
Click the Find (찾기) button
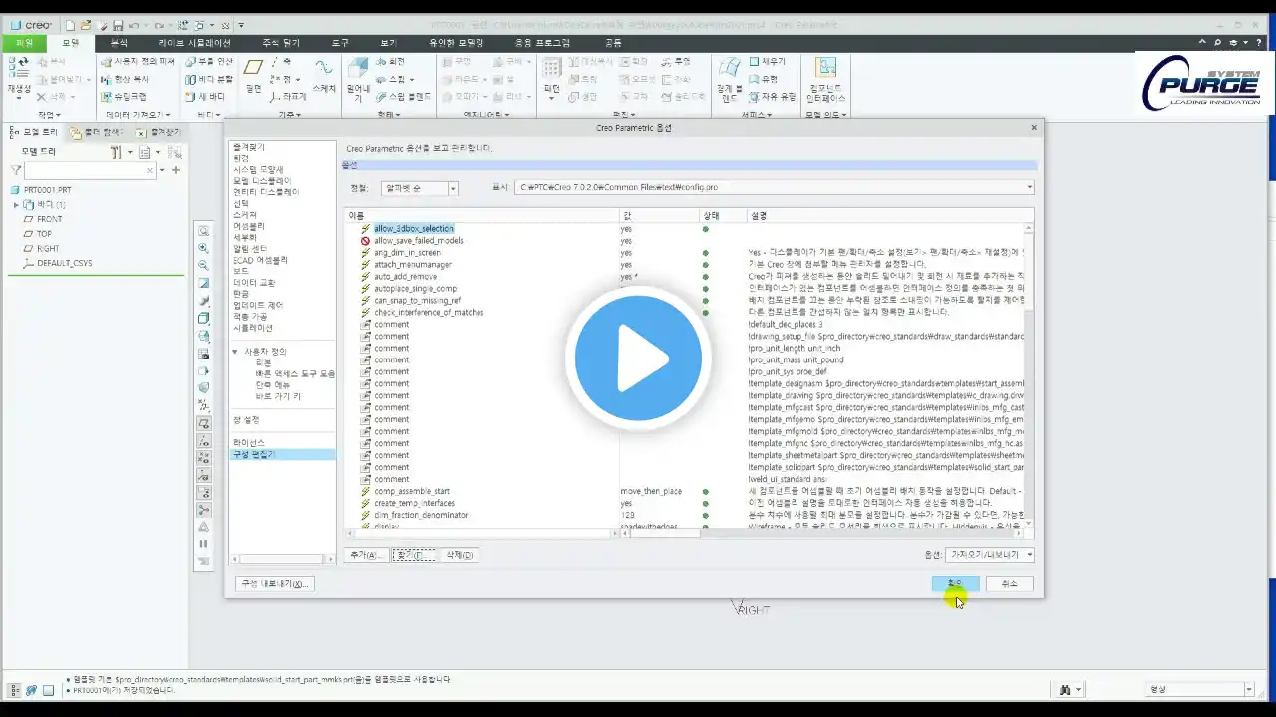pos(413,555)
